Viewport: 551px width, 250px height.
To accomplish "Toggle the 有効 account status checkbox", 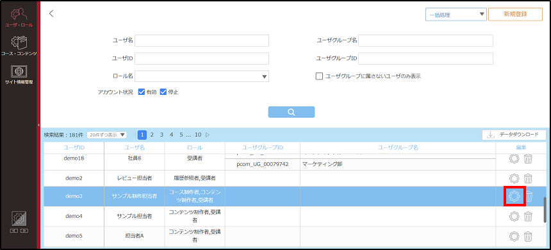I will 142,92.
